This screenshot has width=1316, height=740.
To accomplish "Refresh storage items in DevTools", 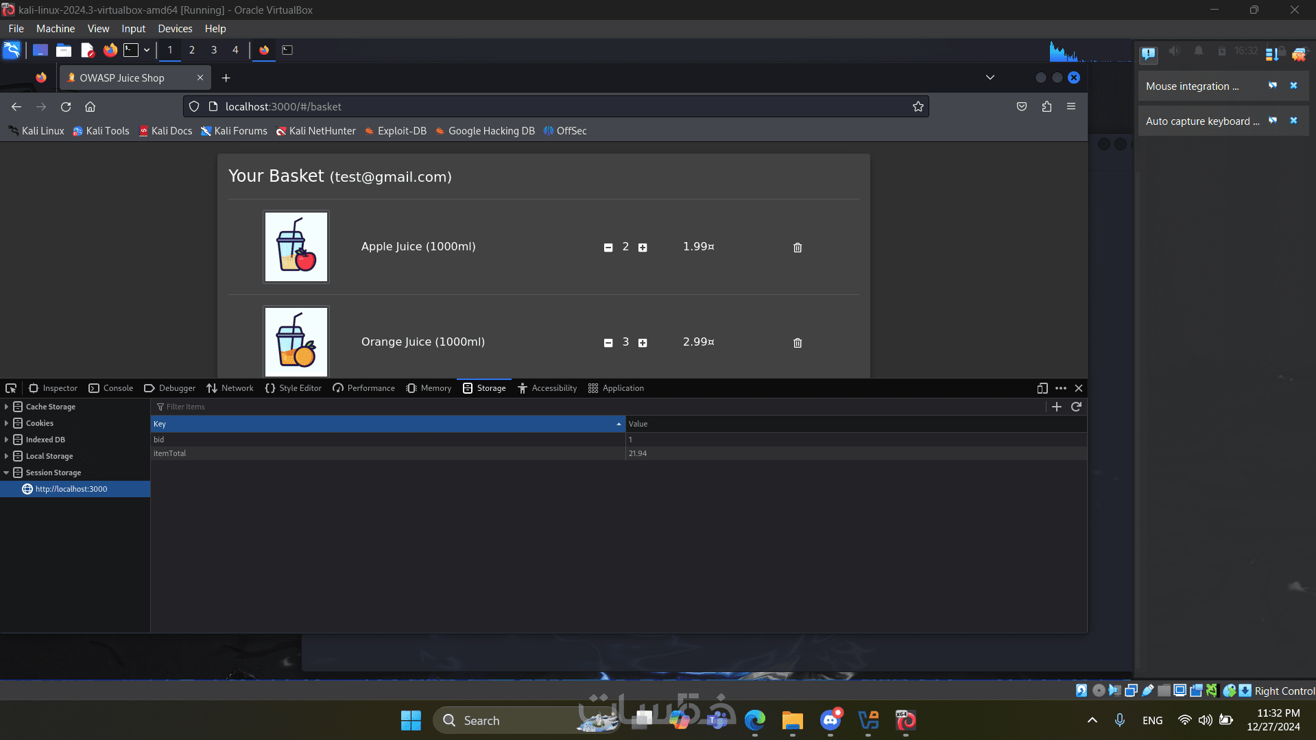I will pyautogui.click(x=1077, y=407).
